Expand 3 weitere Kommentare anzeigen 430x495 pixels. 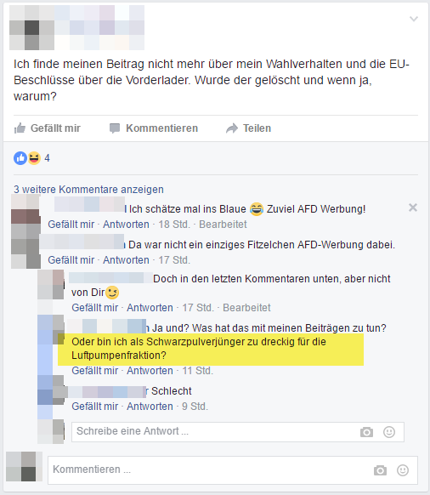(88, 190)
